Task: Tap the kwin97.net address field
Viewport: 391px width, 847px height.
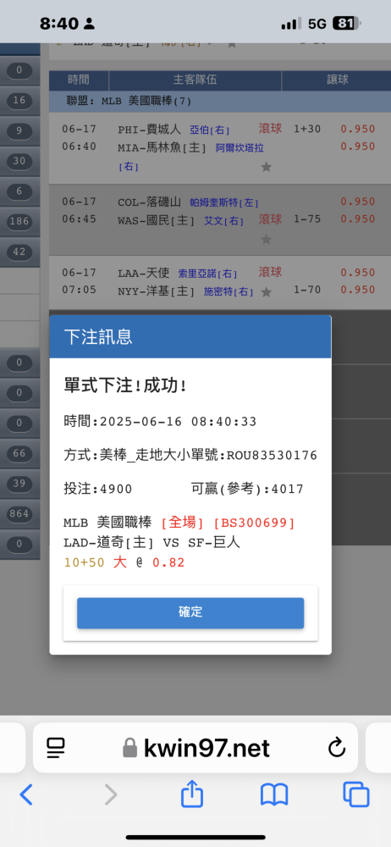Action: pyautogui.click(x=195, y=748)
